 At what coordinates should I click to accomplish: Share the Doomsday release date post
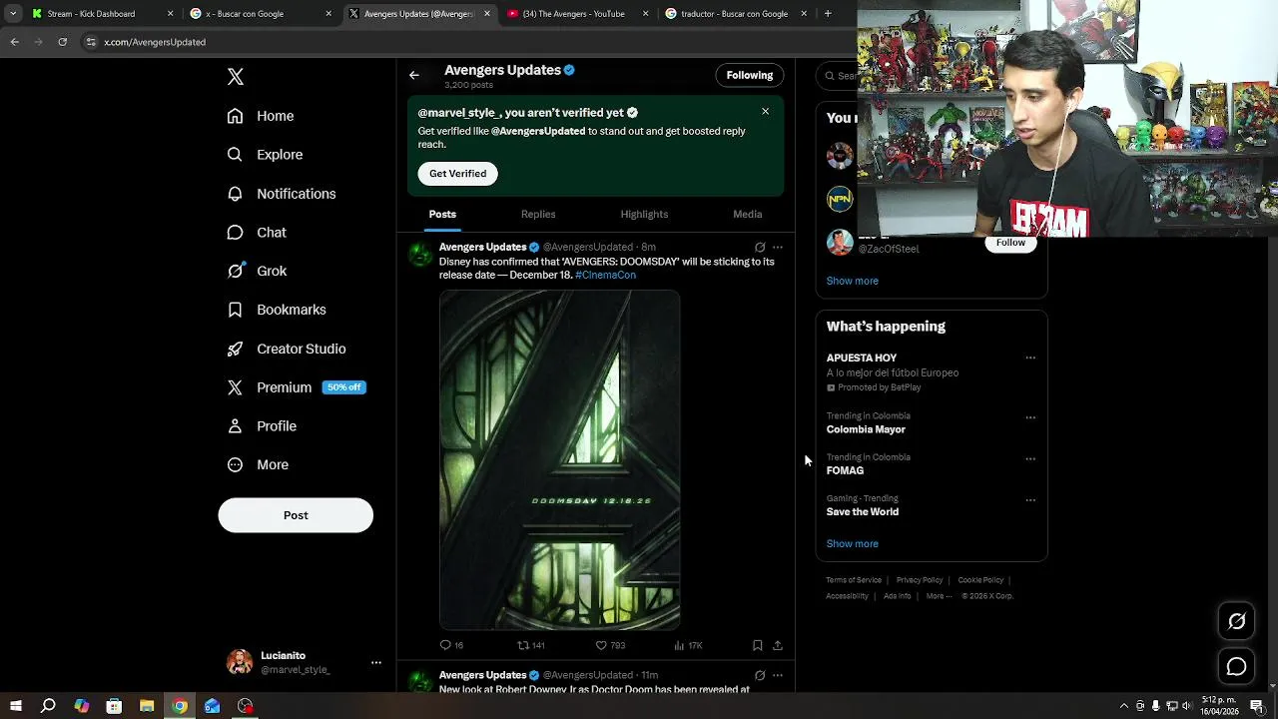(x=778, y=645)
